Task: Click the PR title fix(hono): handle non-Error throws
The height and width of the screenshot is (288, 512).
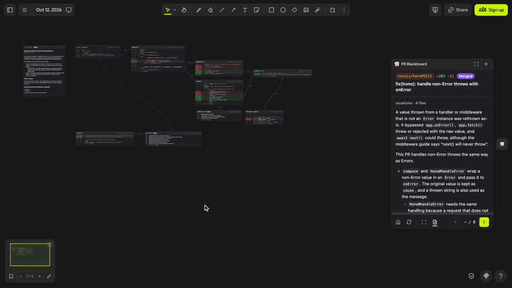Action: pos(437,87)
